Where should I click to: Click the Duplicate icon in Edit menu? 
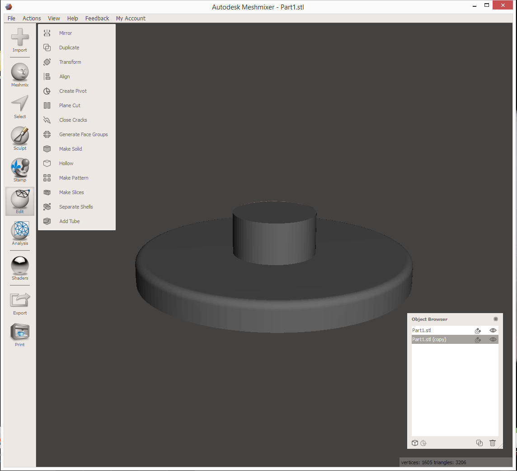click(x=47, y=48)
